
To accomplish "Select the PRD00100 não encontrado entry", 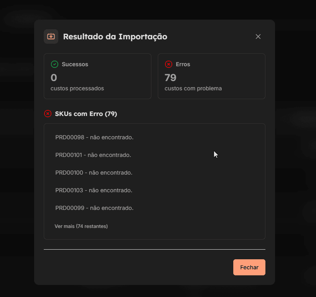I will (94, 173).
